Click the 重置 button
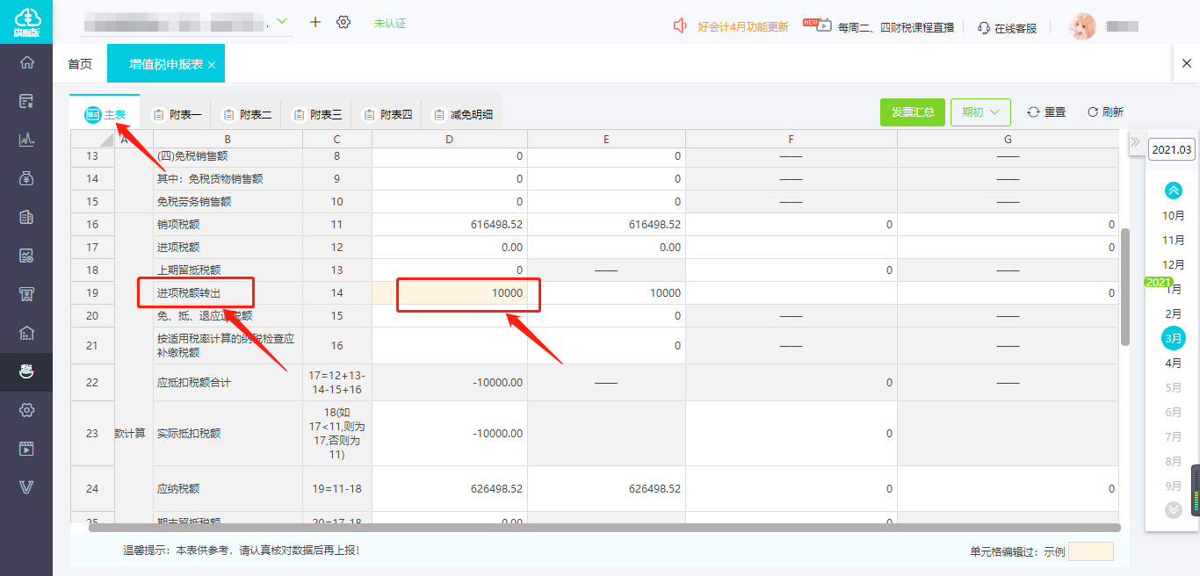 pos(1046,112)
